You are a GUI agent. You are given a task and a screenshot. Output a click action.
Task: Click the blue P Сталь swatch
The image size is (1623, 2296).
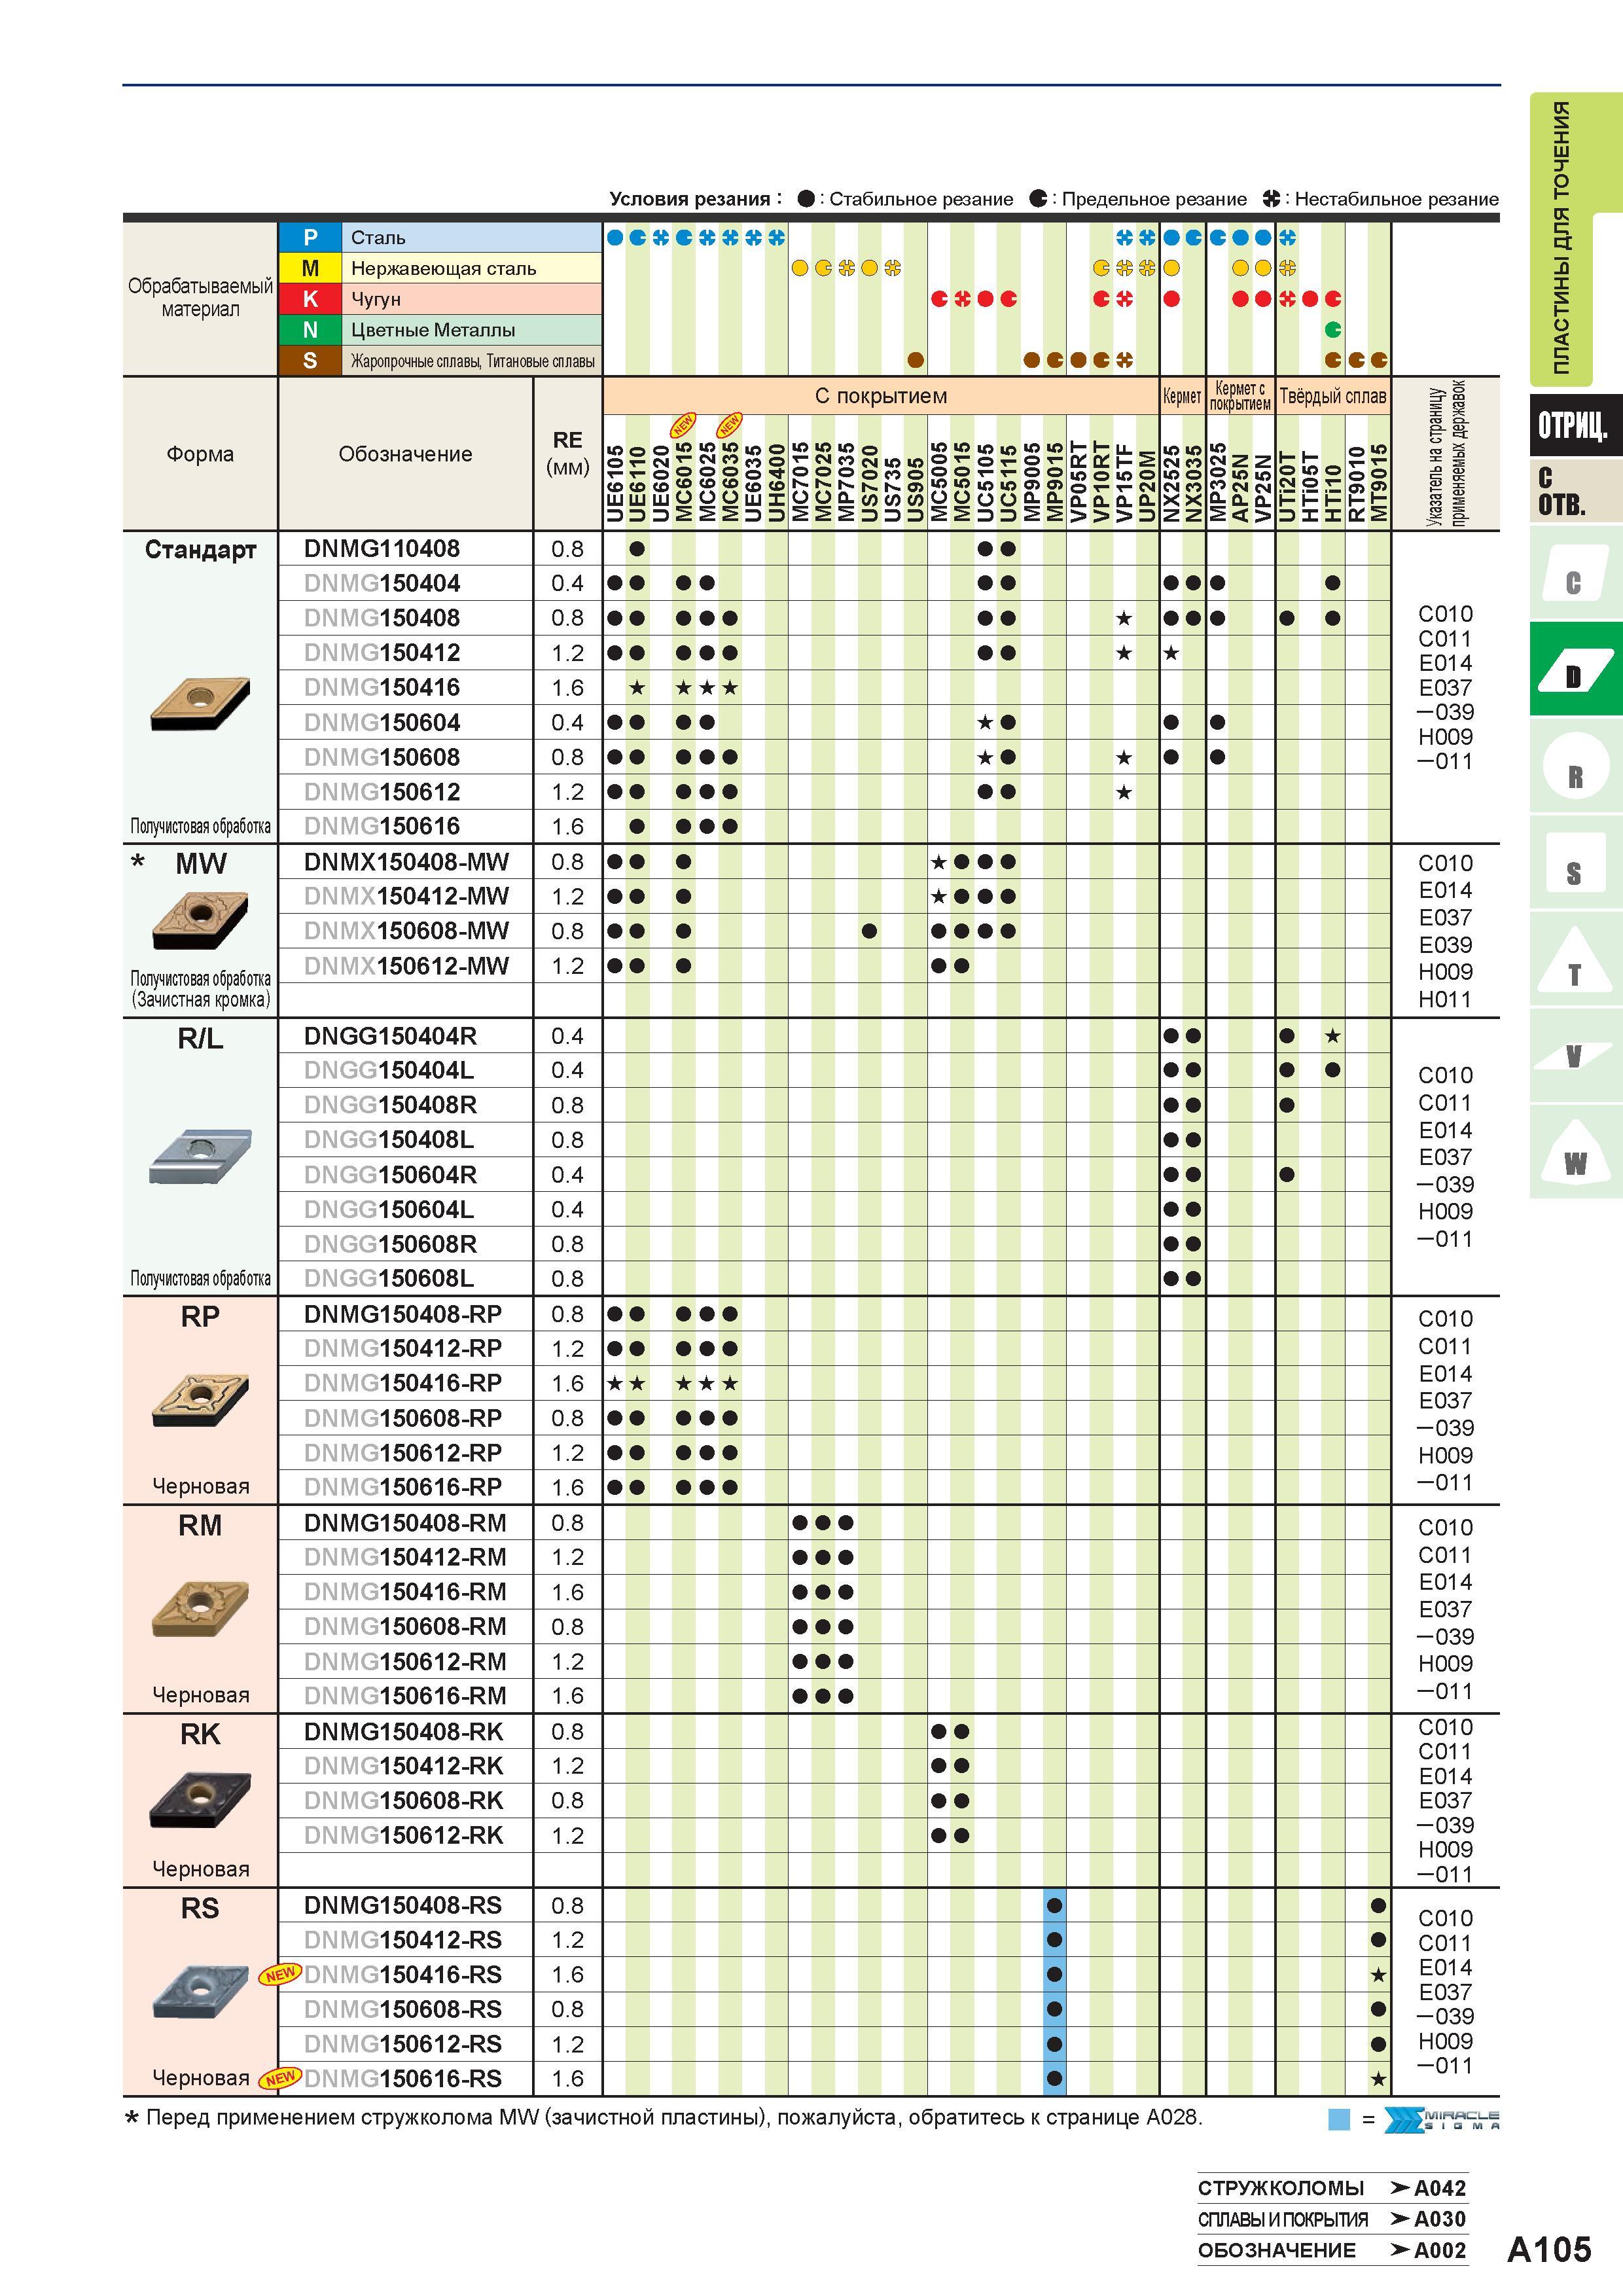(x=310, y=238)
